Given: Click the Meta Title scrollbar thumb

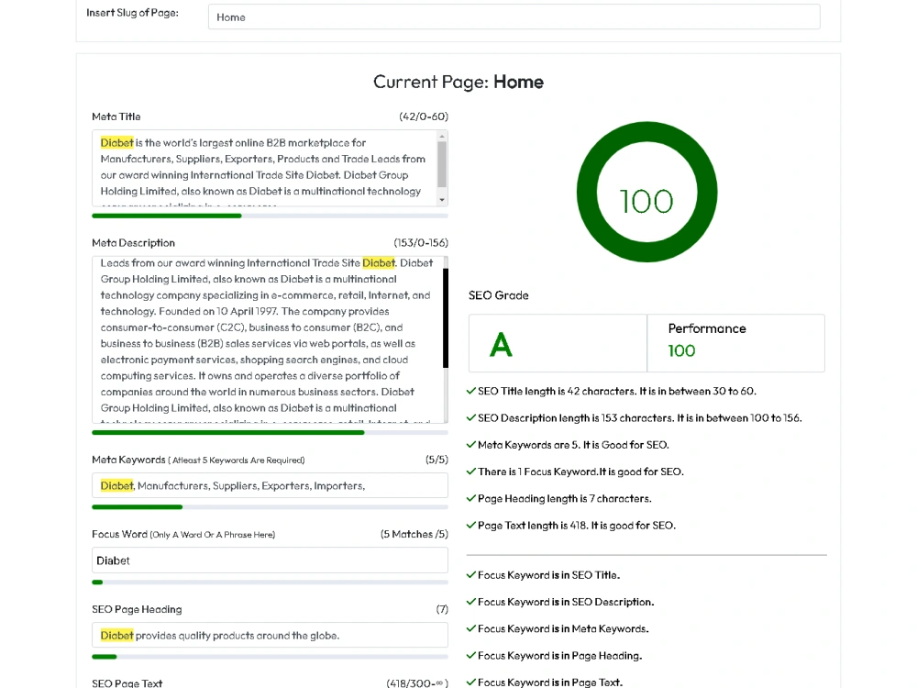Looking at the screenshot, I should [442, 164].
